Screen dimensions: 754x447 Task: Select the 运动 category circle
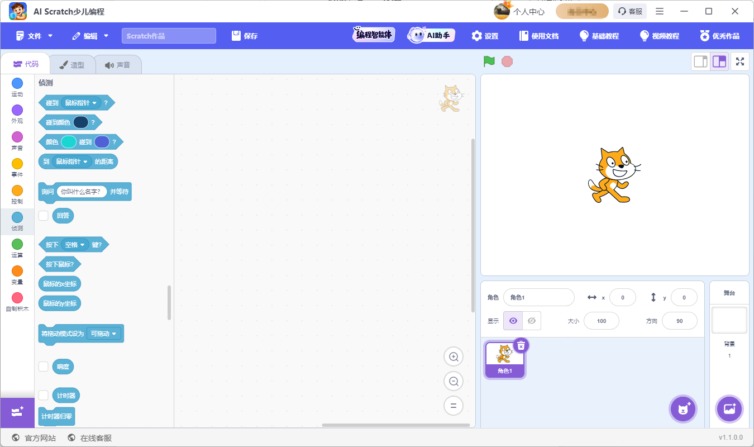tap(17, 83)
